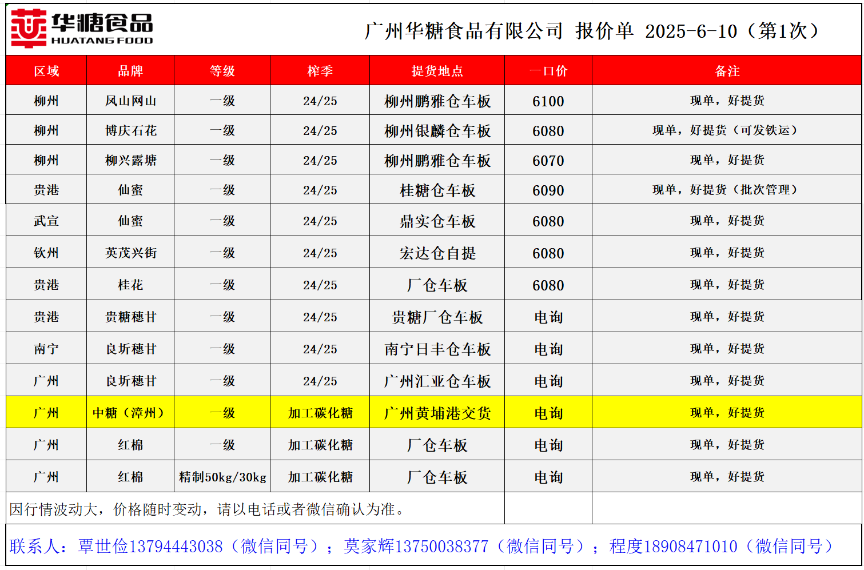The height and width of the screenshot is (570, 864).
Task: Click the 一口价 column header
Action: point(548,71)
